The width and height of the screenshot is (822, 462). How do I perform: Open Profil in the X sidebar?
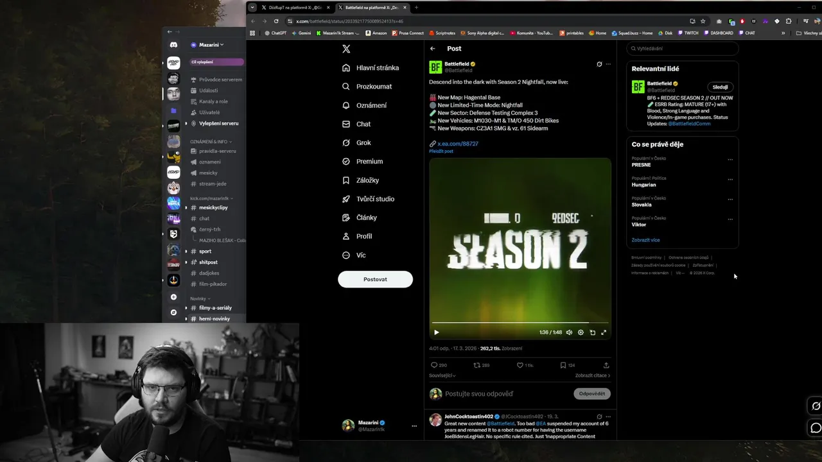(x=357, y=236)
